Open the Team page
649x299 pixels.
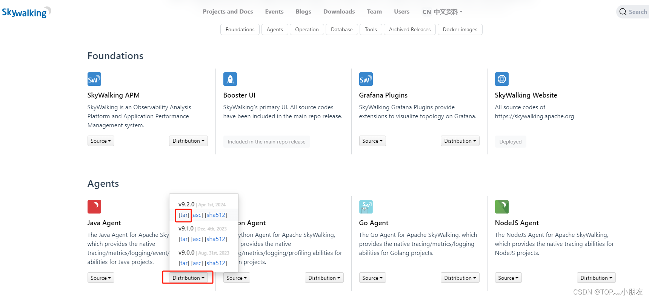click(374, 12)
